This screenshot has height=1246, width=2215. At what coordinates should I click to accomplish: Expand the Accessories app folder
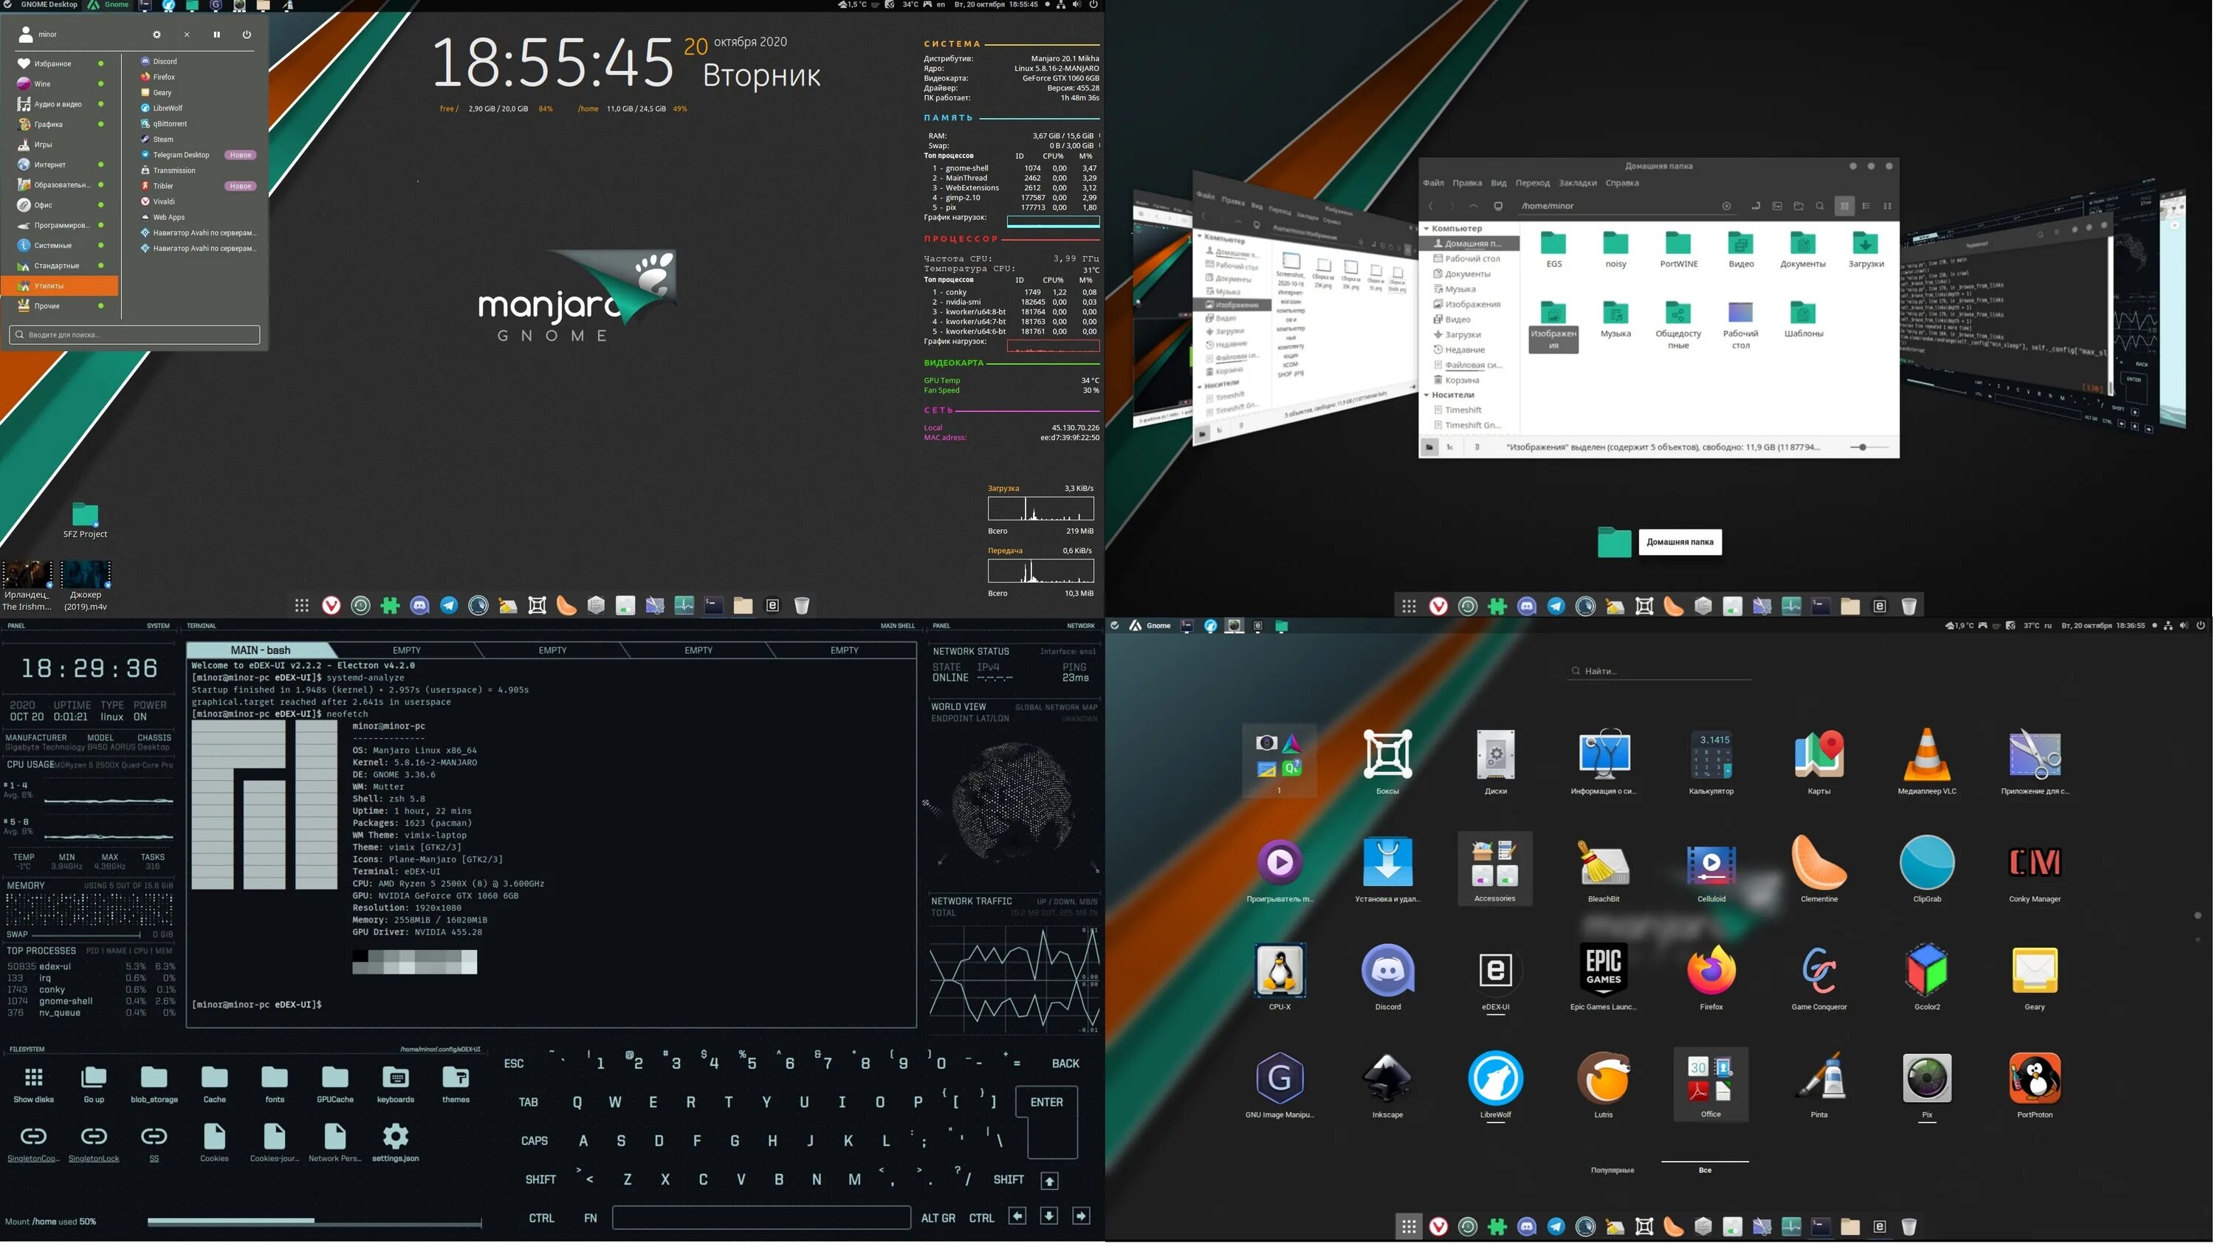pos(1494,864)
